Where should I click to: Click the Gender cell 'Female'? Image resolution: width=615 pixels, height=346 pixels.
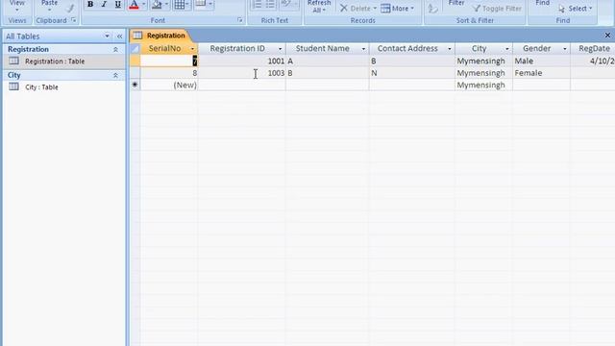click(541, 73)
